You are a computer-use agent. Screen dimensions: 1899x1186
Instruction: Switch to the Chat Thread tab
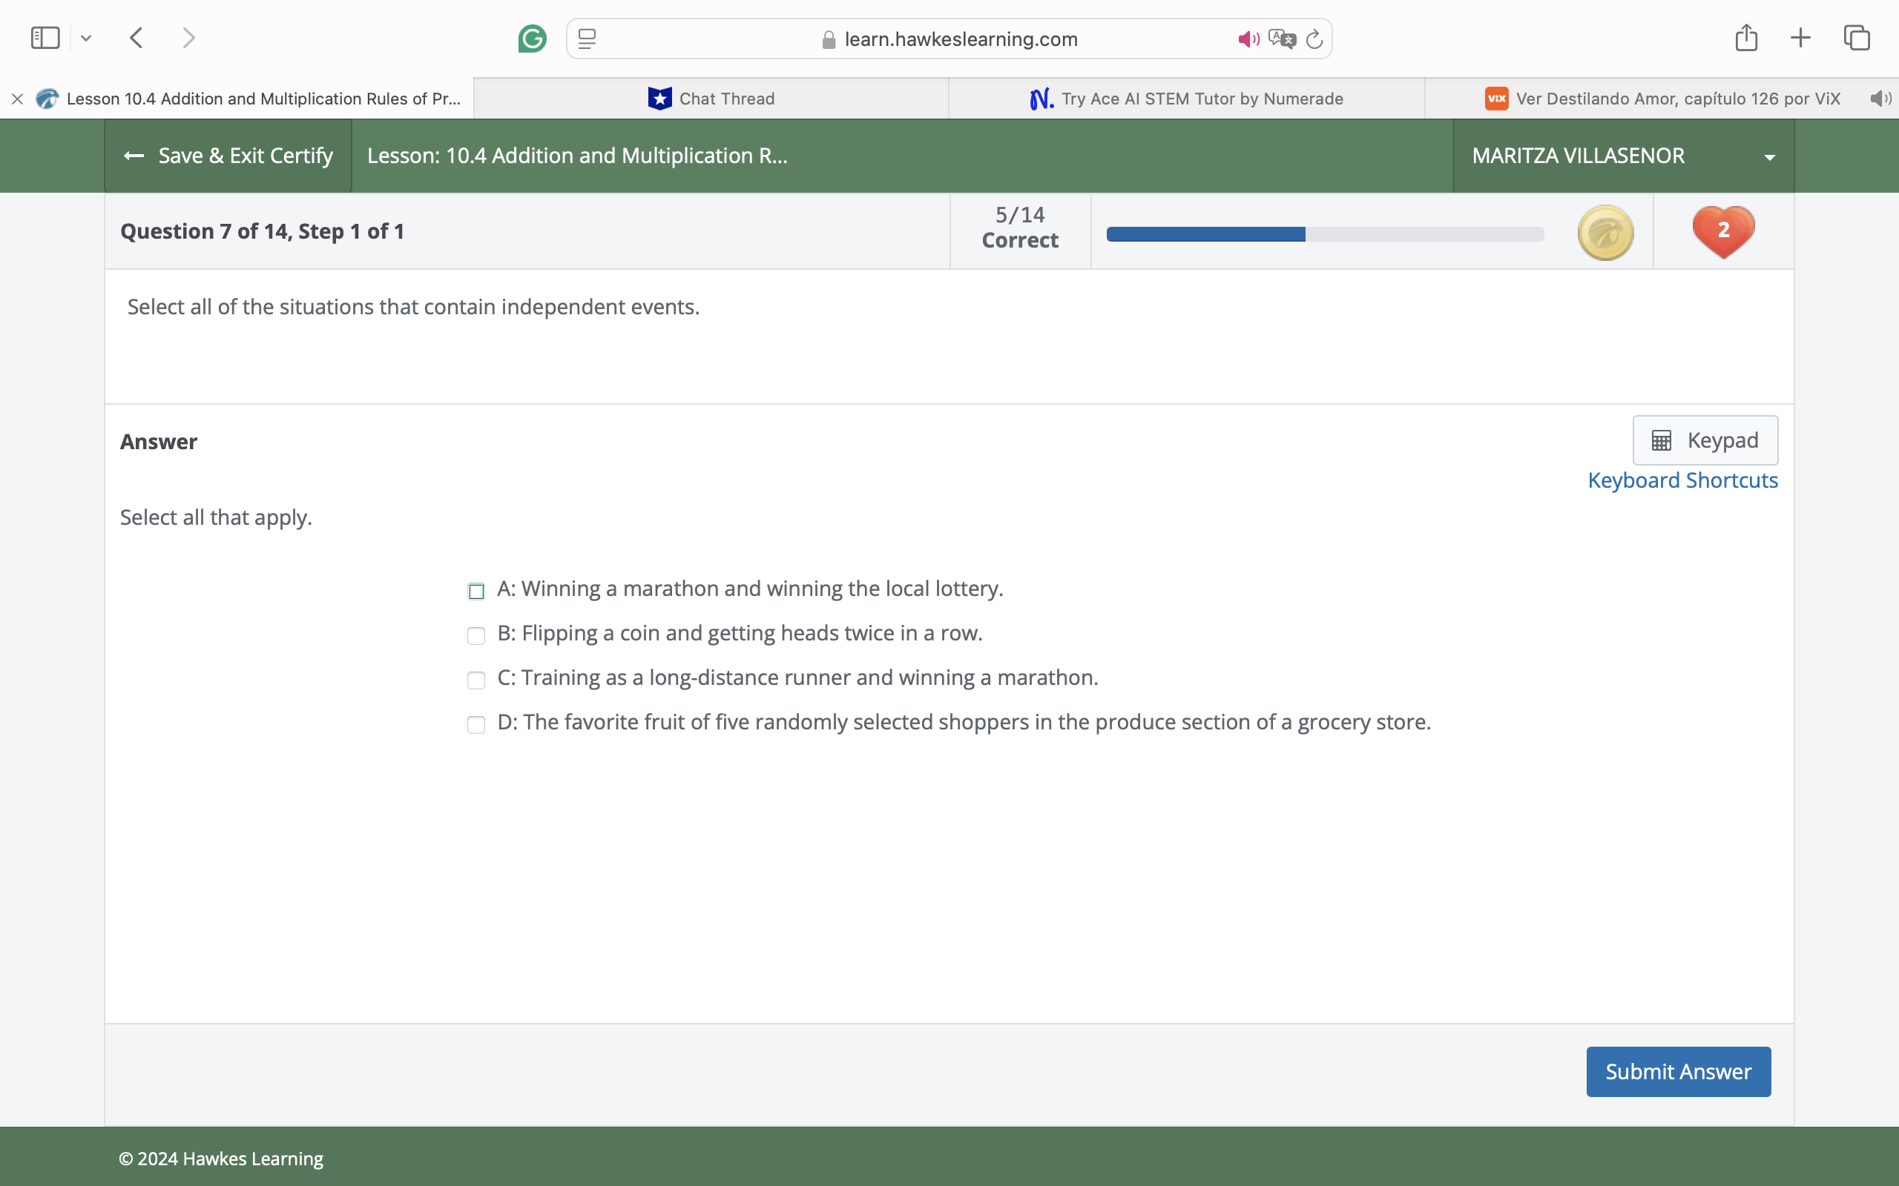[x=711, y=99]
